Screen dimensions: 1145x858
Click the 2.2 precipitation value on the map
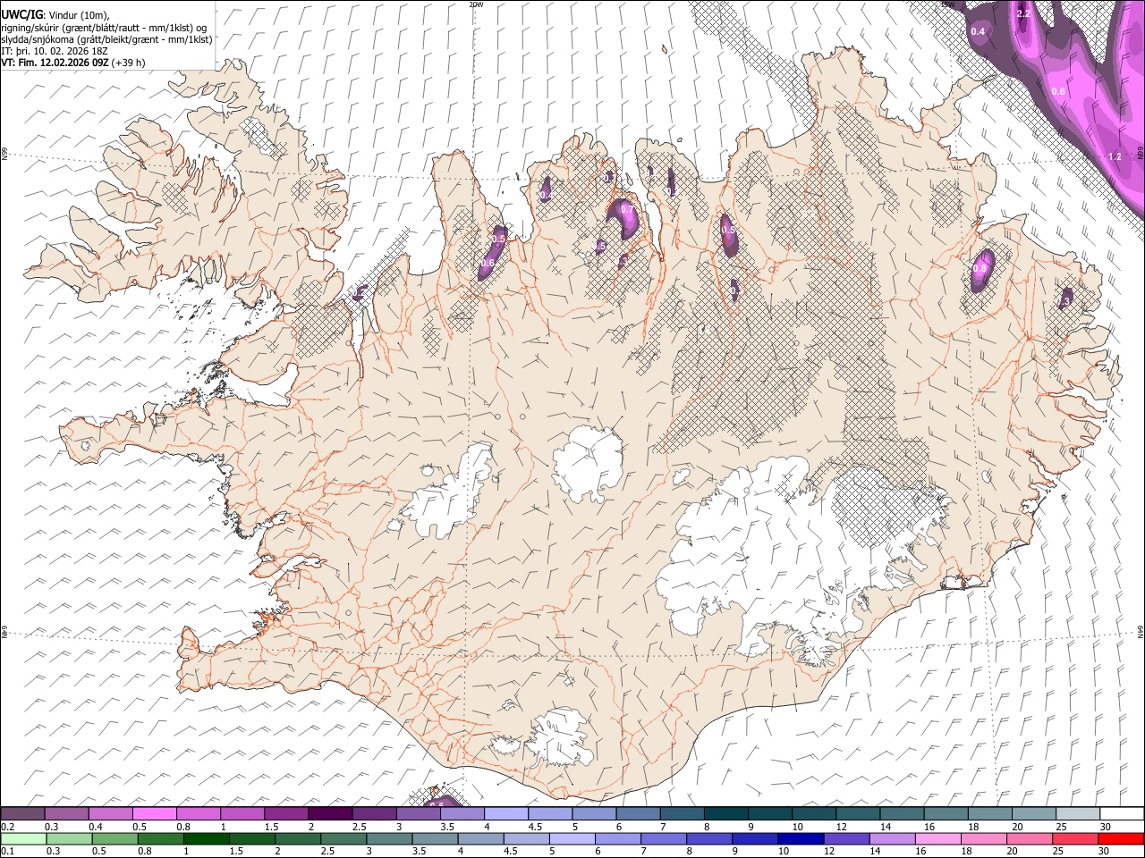[x=1025, y=13]
